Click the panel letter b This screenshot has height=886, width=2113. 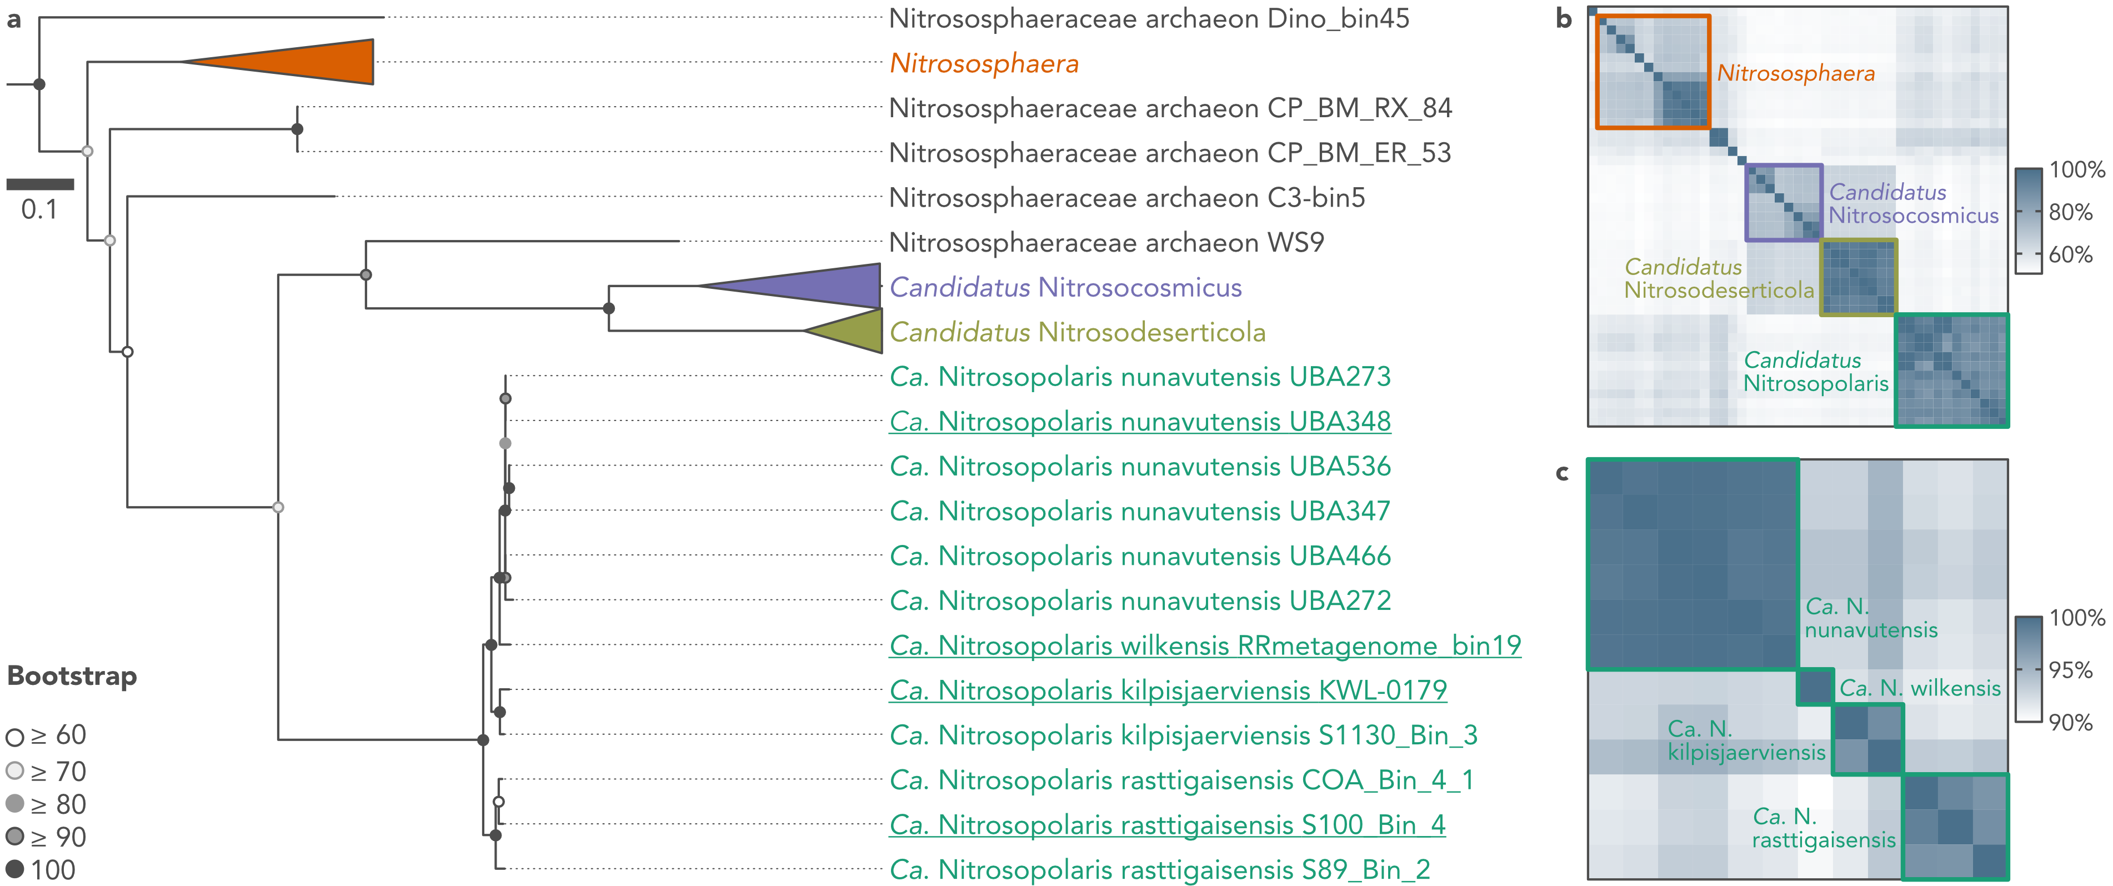(x=1564, y=18)
